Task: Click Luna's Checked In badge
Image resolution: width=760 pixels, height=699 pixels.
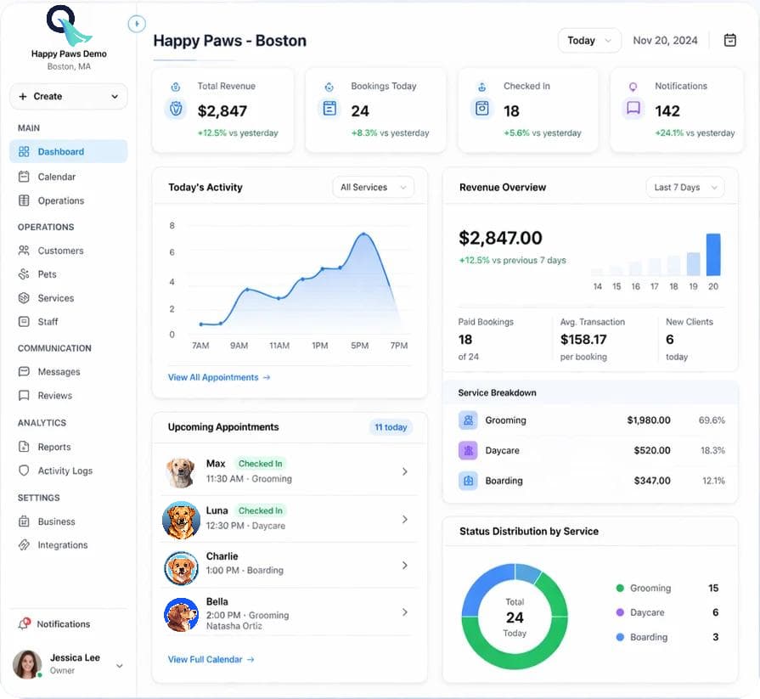Action: pos(261,510)
